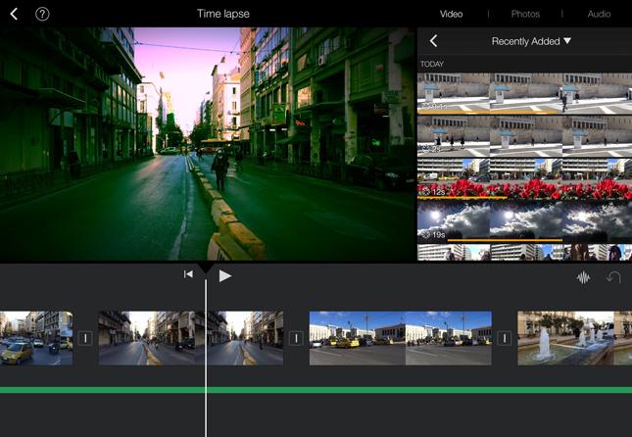Jump playhead to start of timeline

point(188,274)
